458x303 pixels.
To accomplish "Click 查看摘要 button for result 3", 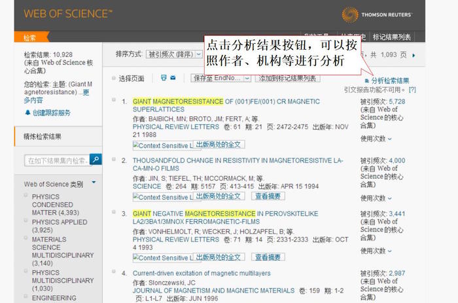I will click(268, 257).
